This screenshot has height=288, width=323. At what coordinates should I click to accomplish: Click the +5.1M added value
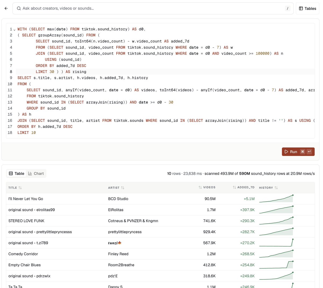[x=249, y=199]
